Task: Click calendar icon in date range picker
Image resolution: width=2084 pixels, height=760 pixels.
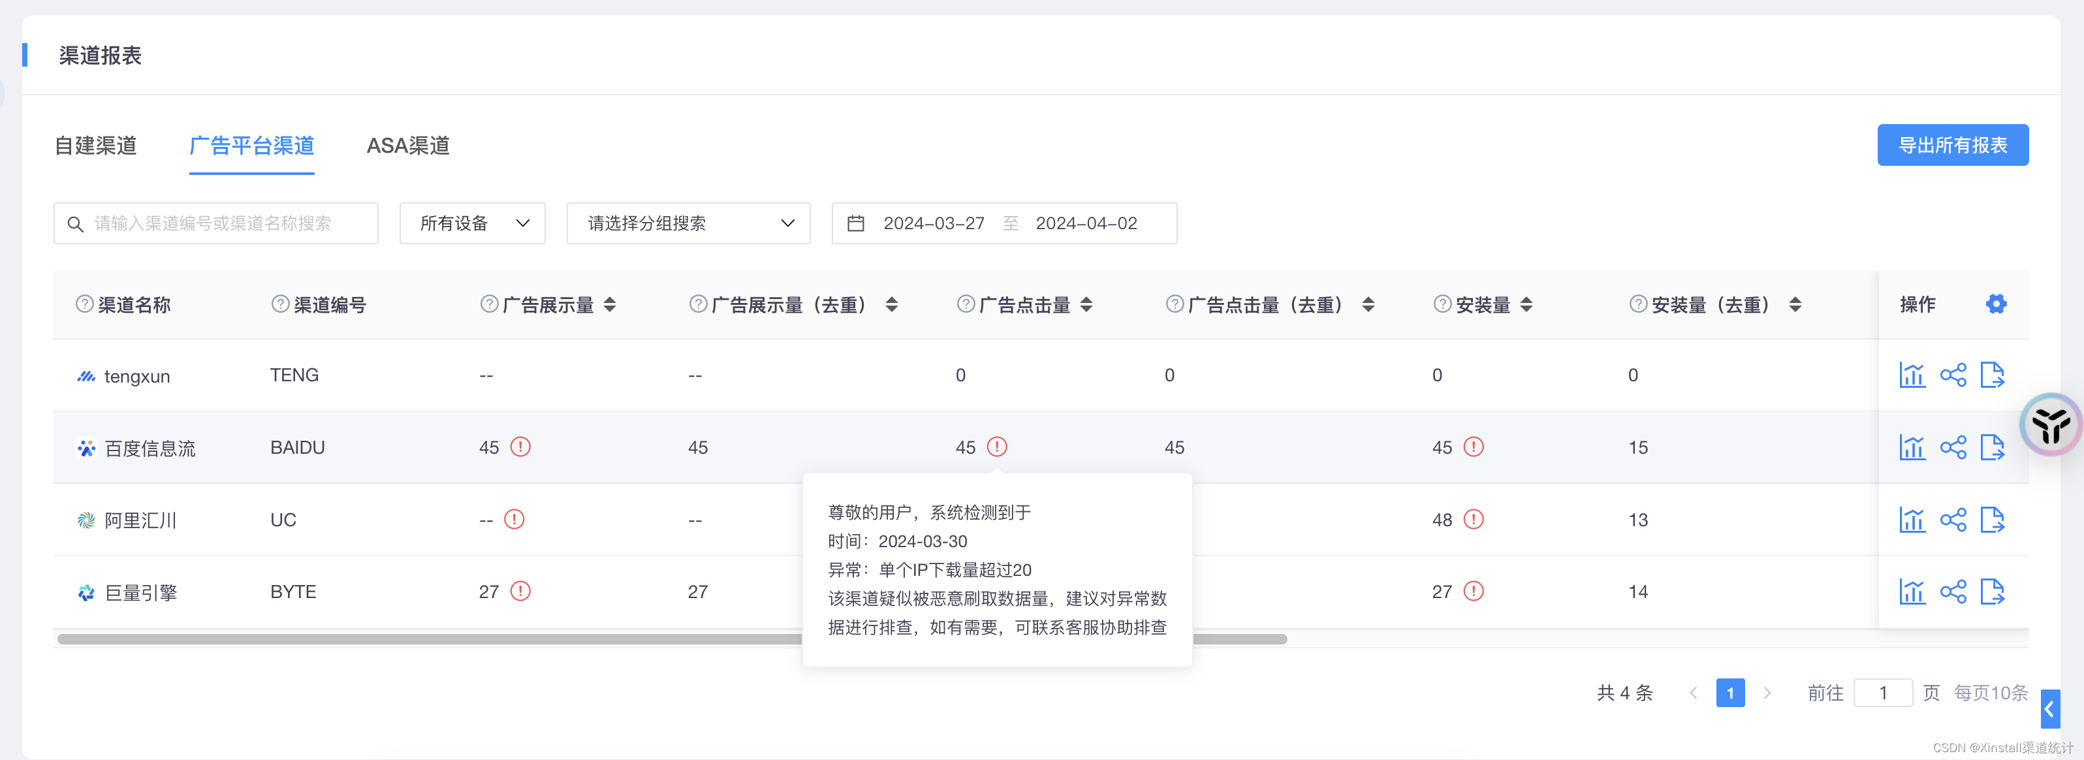Action: coord(855,223)
